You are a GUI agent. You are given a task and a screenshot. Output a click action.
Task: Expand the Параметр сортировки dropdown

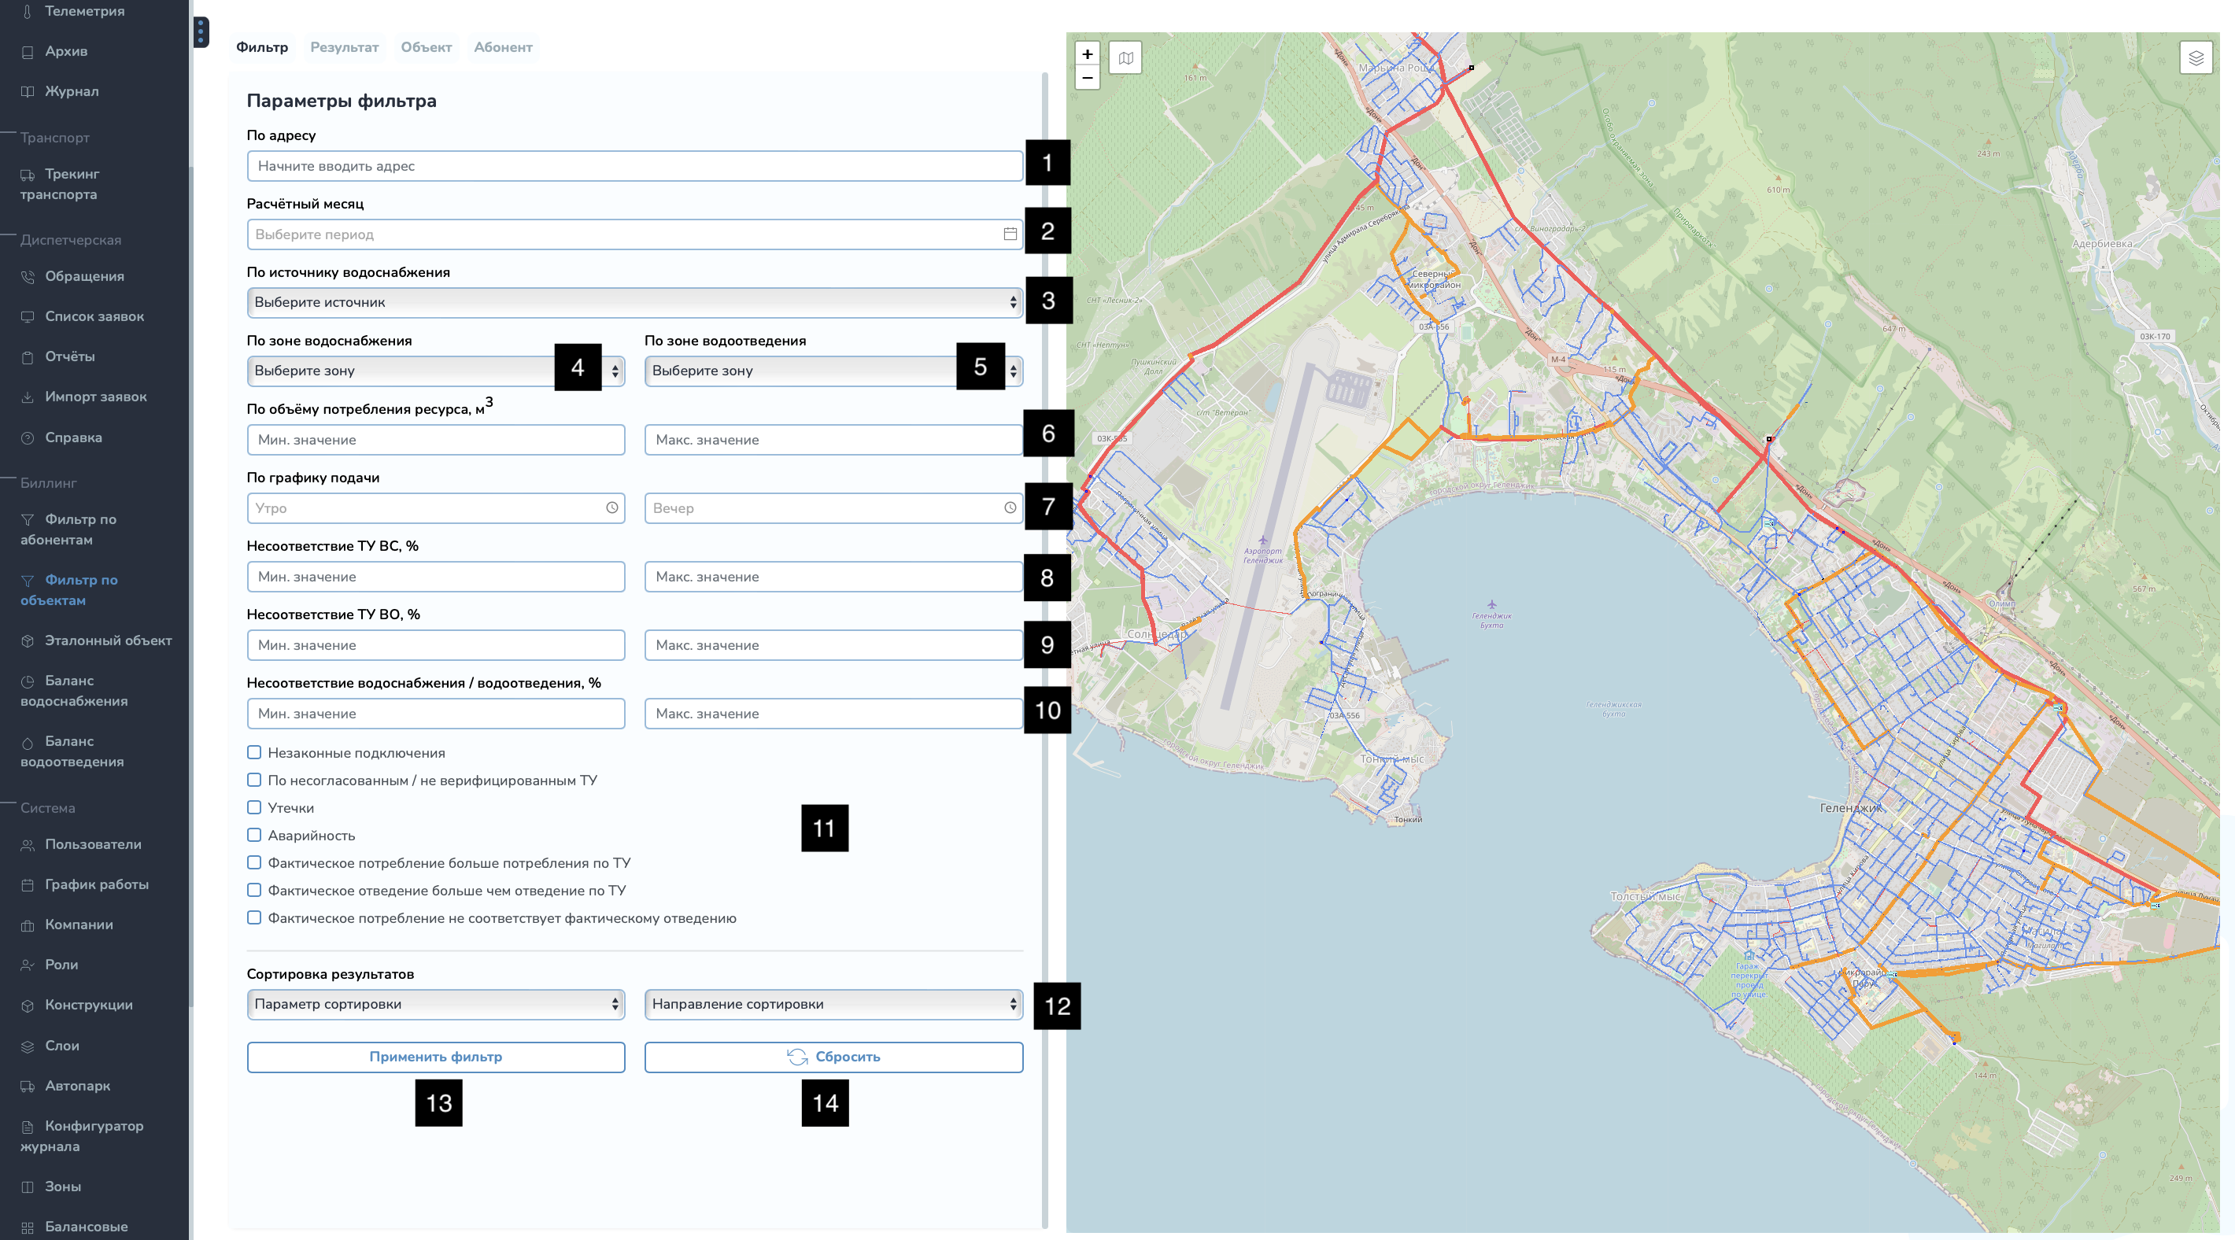435,1004
